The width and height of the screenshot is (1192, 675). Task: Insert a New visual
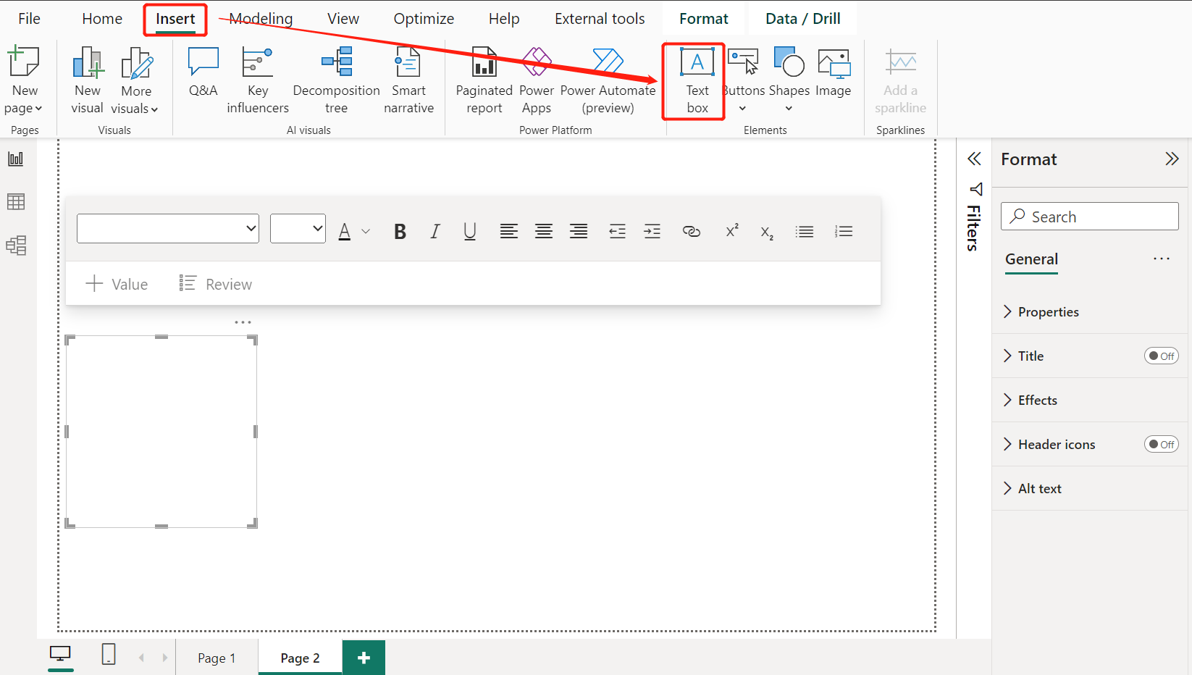pos(88,80)
